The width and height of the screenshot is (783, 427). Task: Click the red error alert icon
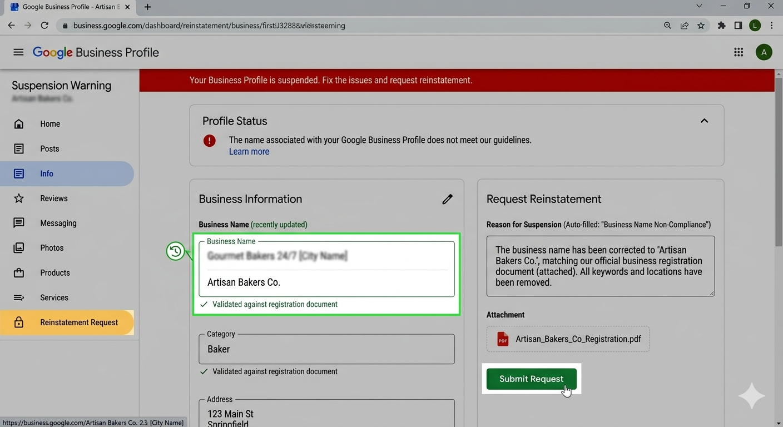tap(209, 141)
